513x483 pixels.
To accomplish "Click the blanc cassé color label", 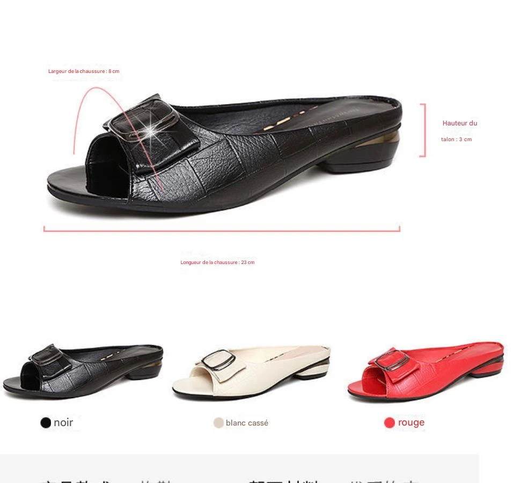I will (x=247, y=423).
